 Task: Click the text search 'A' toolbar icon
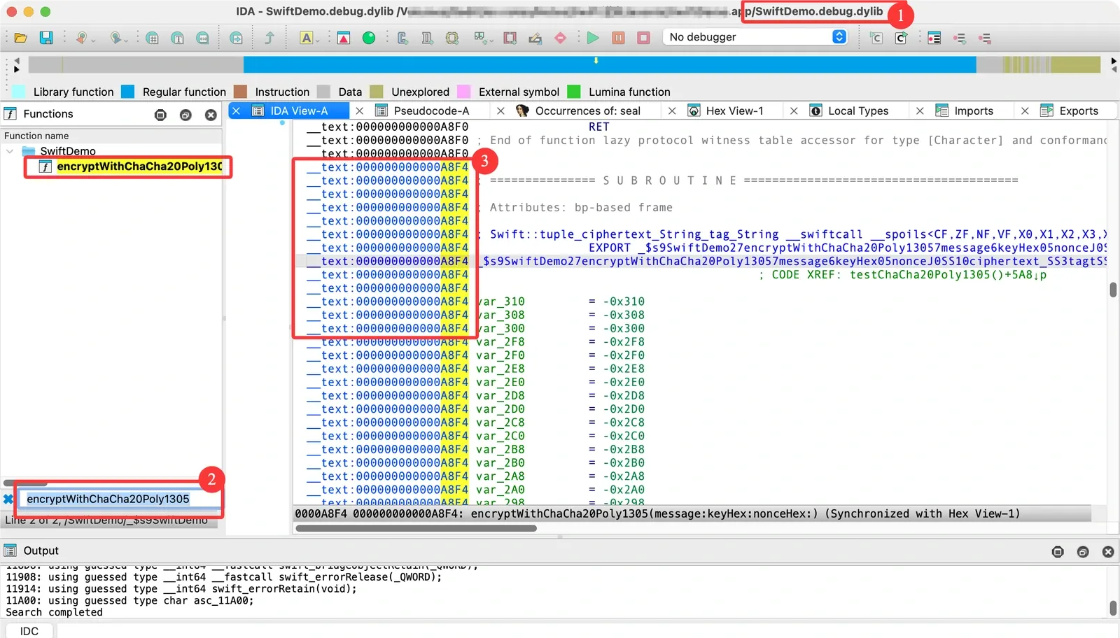click(x=307, y=38)
